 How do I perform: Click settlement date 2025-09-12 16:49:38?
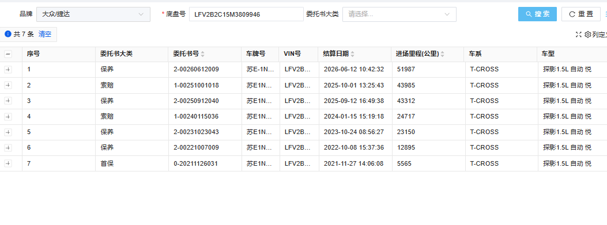[354, 101]
